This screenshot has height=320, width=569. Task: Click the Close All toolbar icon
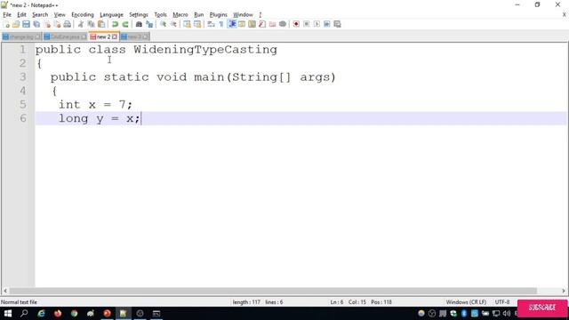[57, 24]
